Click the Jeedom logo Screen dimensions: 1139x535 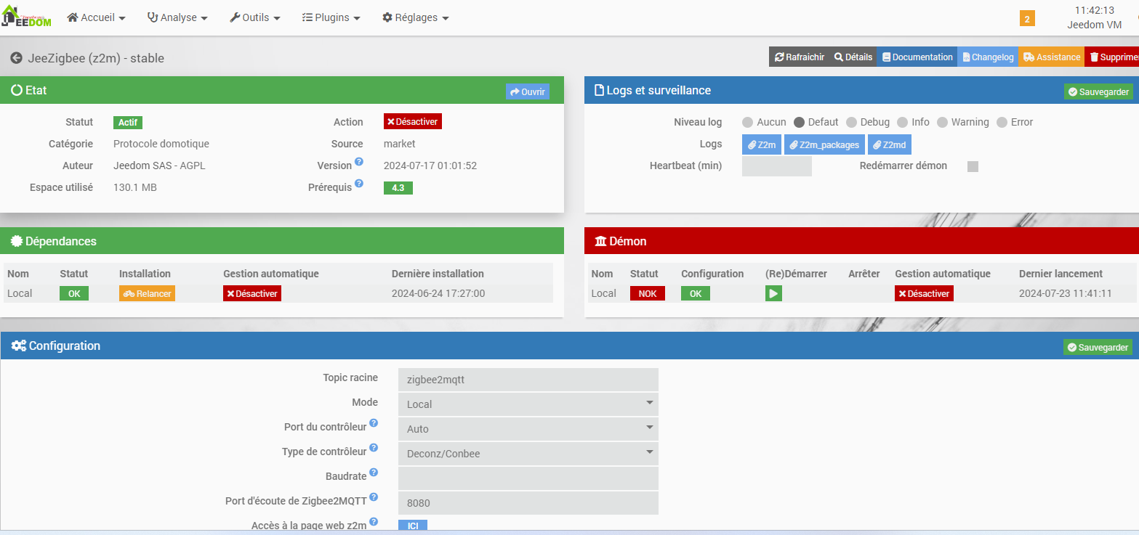click(26, 18)
